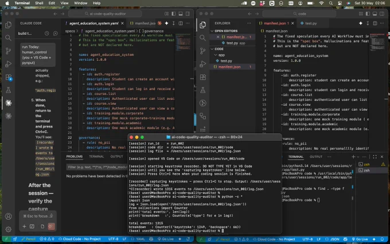Open right panel more tabs ellipsis

pos(329,157)
